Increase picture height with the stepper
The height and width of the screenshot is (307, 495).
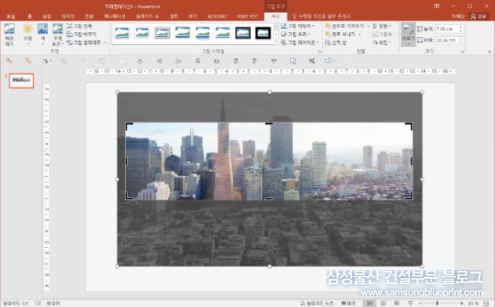pyautogui.click(x=461, y=27)
